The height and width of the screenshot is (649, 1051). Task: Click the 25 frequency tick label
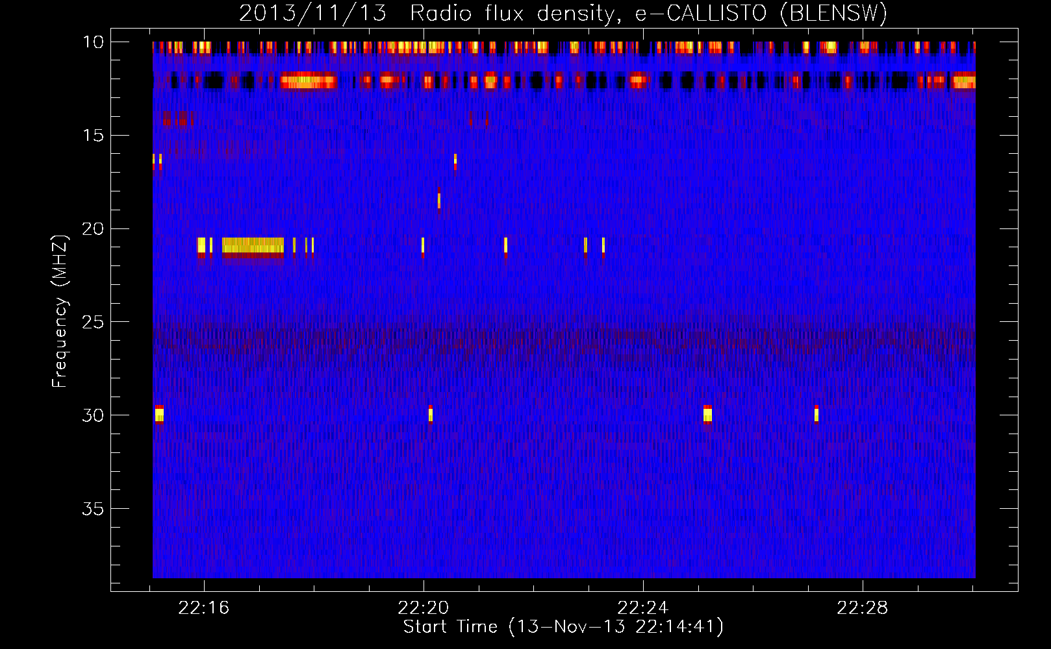(93, 322)
